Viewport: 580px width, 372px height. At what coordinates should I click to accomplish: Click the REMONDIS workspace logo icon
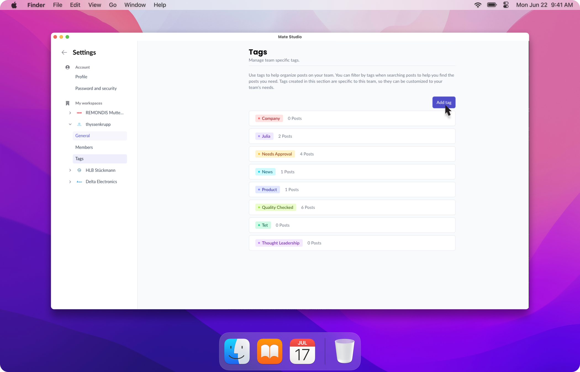tap(79, 113)
